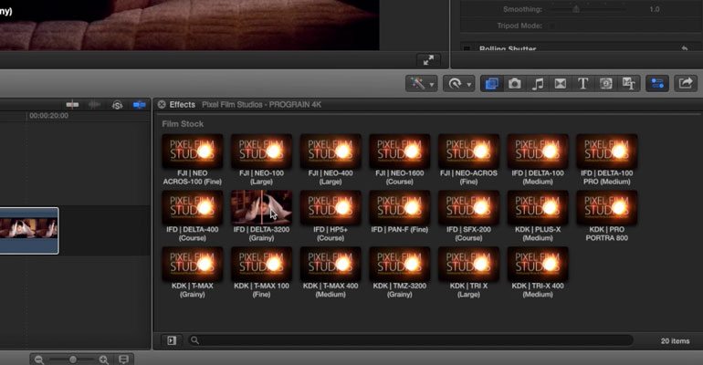The width and height of the screenshot is (703, 365).
Task: Toggle snapping in the timeline
Action: point(139,105)
